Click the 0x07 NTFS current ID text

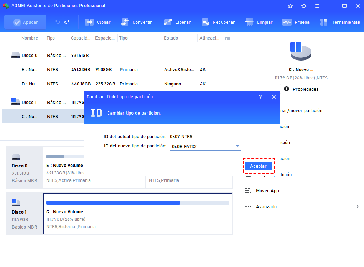pos(181,137)
